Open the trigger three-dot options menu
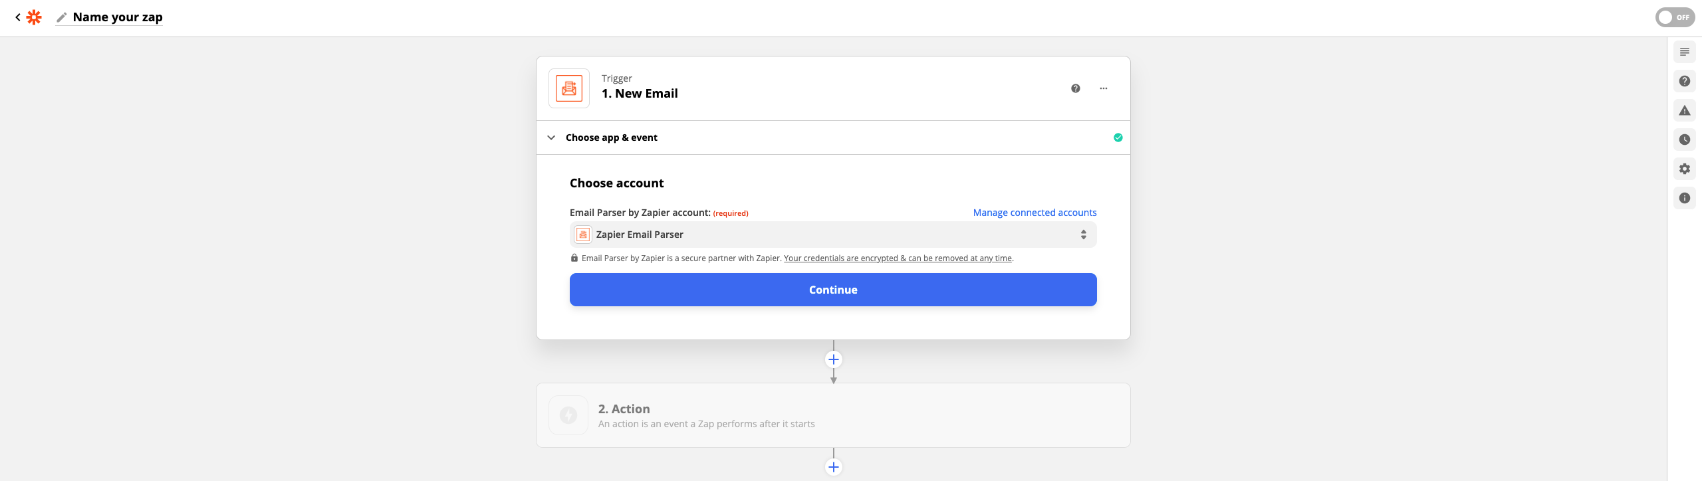The height and width of the screenshot is (481, 1702). pyautogui.click(x=1103, y=88)
